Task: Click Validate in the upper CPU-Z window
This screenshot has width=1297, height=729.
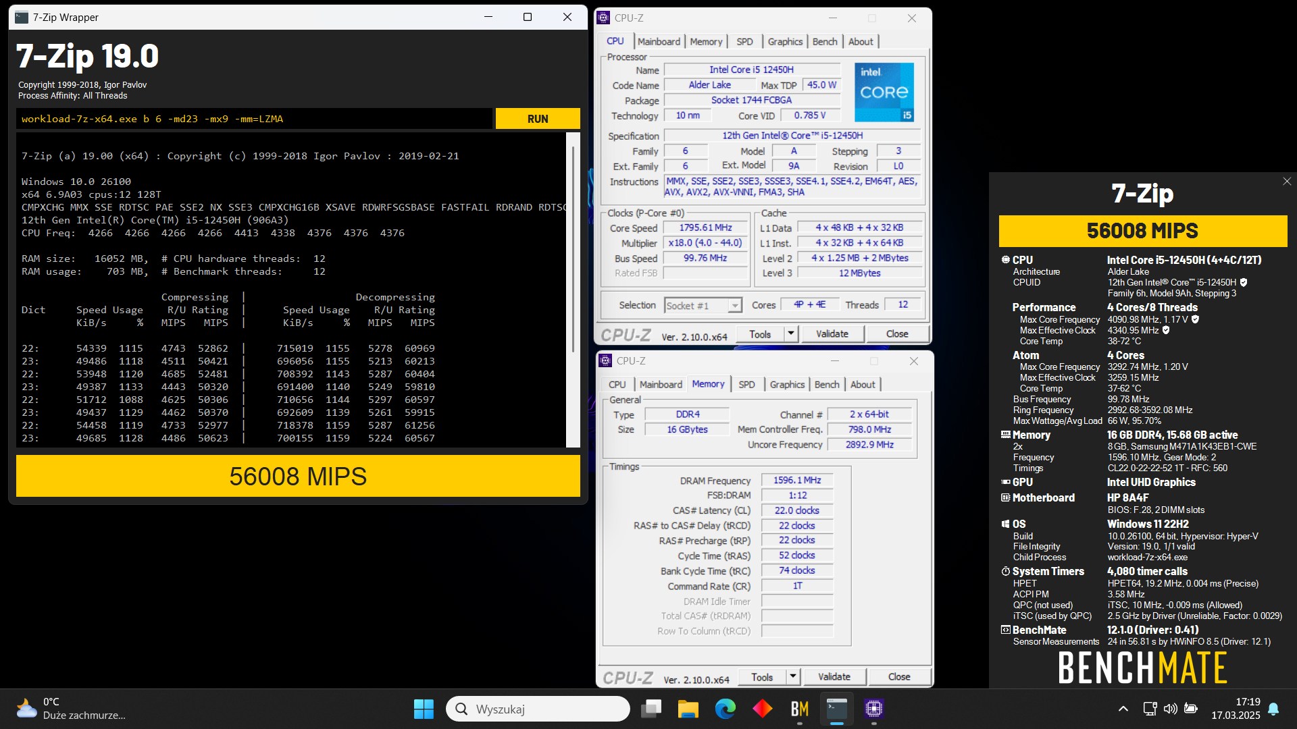Action: coord(832,333)
